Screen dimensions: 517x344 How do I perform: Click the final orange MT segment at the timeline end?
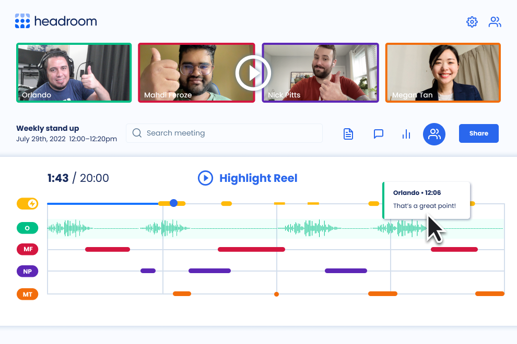coord(490,293)
